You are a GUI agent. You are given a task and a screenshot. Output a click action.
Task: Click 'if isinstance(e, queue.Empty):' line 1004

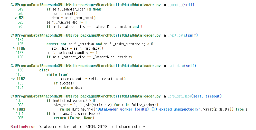[74, 114]
